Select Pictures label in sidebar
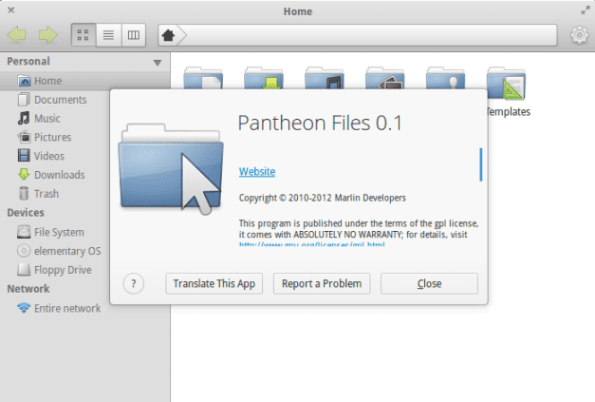The height and width of the screenshot is (402, 595). pyautogui.click(x=53, y=137)
